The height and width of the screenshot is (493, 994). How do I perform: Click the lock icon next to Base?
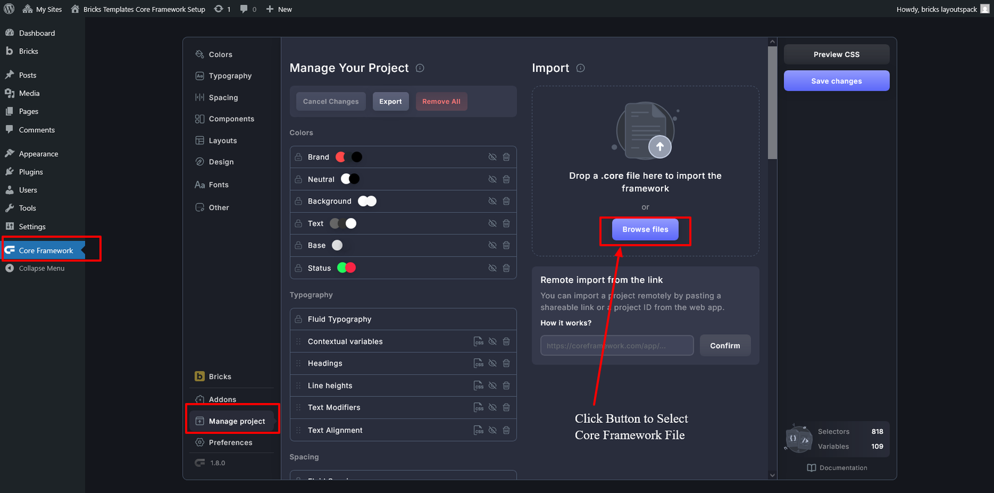click(298, 245)
